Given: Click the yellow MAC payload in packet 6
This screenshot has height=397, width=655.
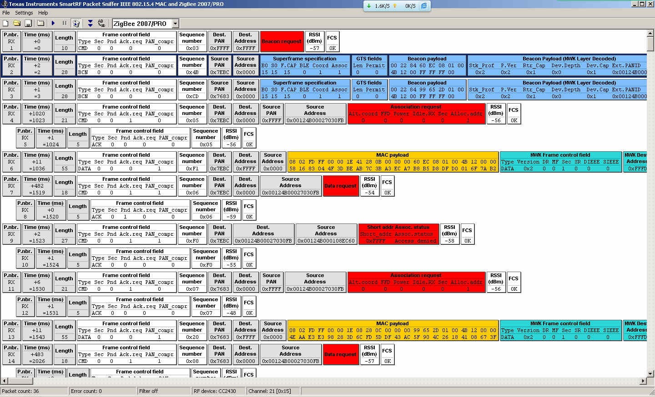Looking at the screenshot, I should click(393, 162).
